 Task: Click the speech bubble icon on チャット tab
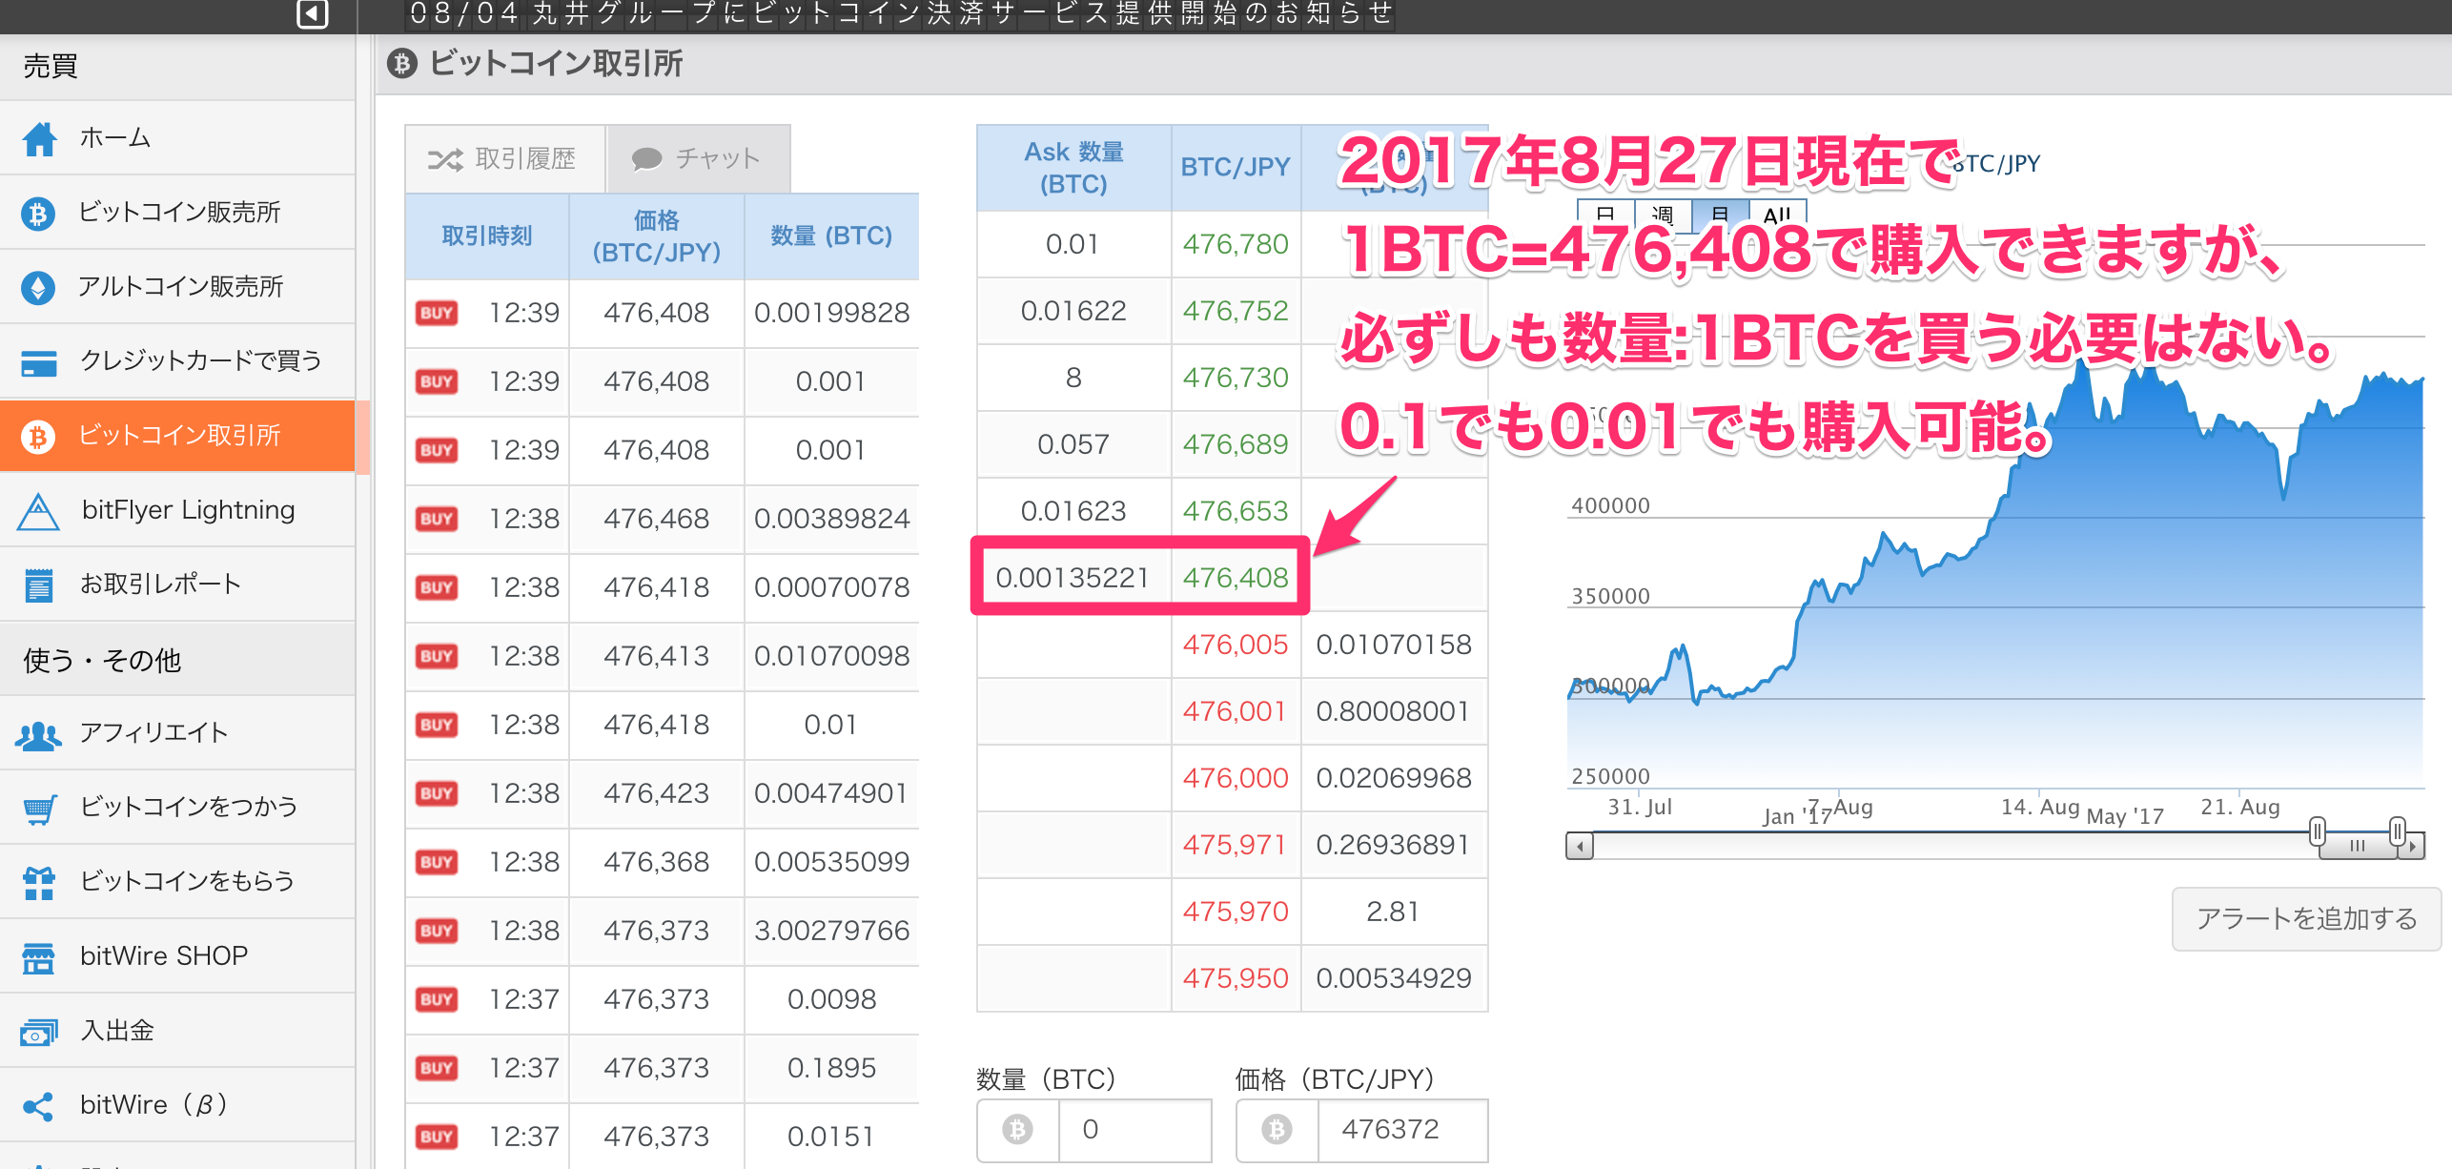[x=646, y=159]
